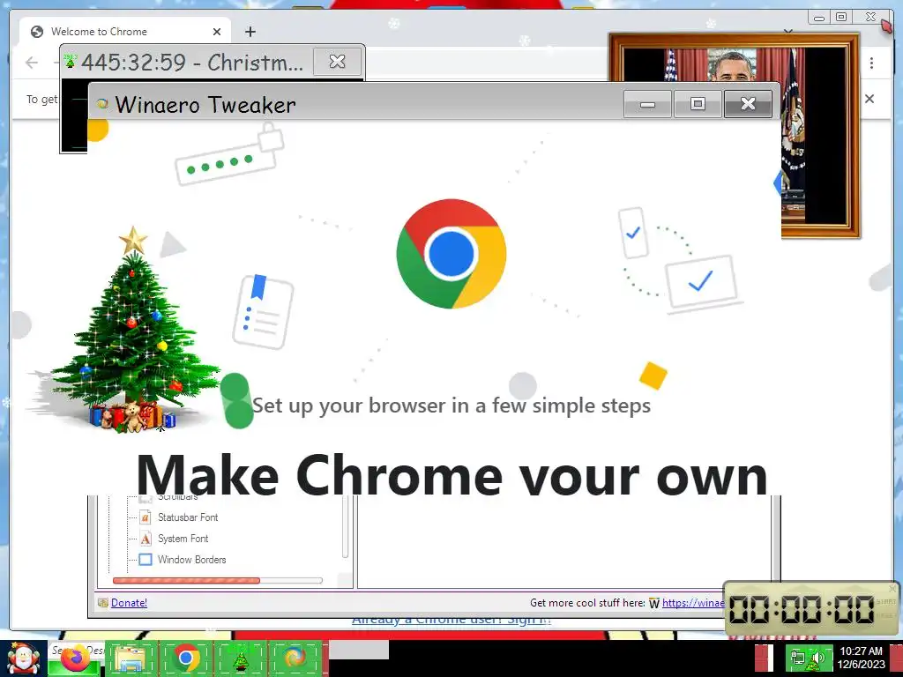The width and height of the screenshot is (903, 677).
Task: Click Already a Chrome user? Sign in
Action: tap(451, 620)
